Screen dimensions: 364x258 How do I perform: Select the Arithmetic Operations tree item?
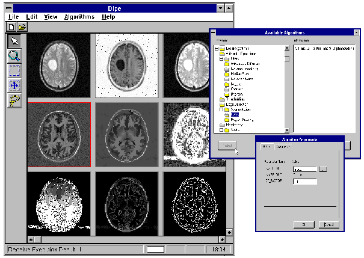click(241, 54)
